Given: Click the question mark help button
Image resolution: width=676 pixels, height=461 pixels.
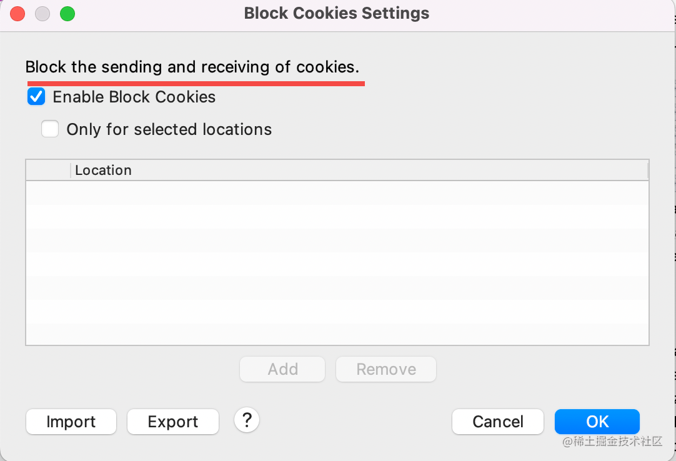Looking at the screenshot, I should (247, 420).
